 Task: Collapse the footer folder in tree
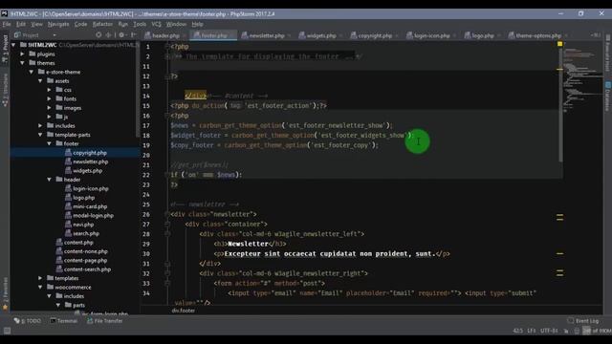pos(50,144)
